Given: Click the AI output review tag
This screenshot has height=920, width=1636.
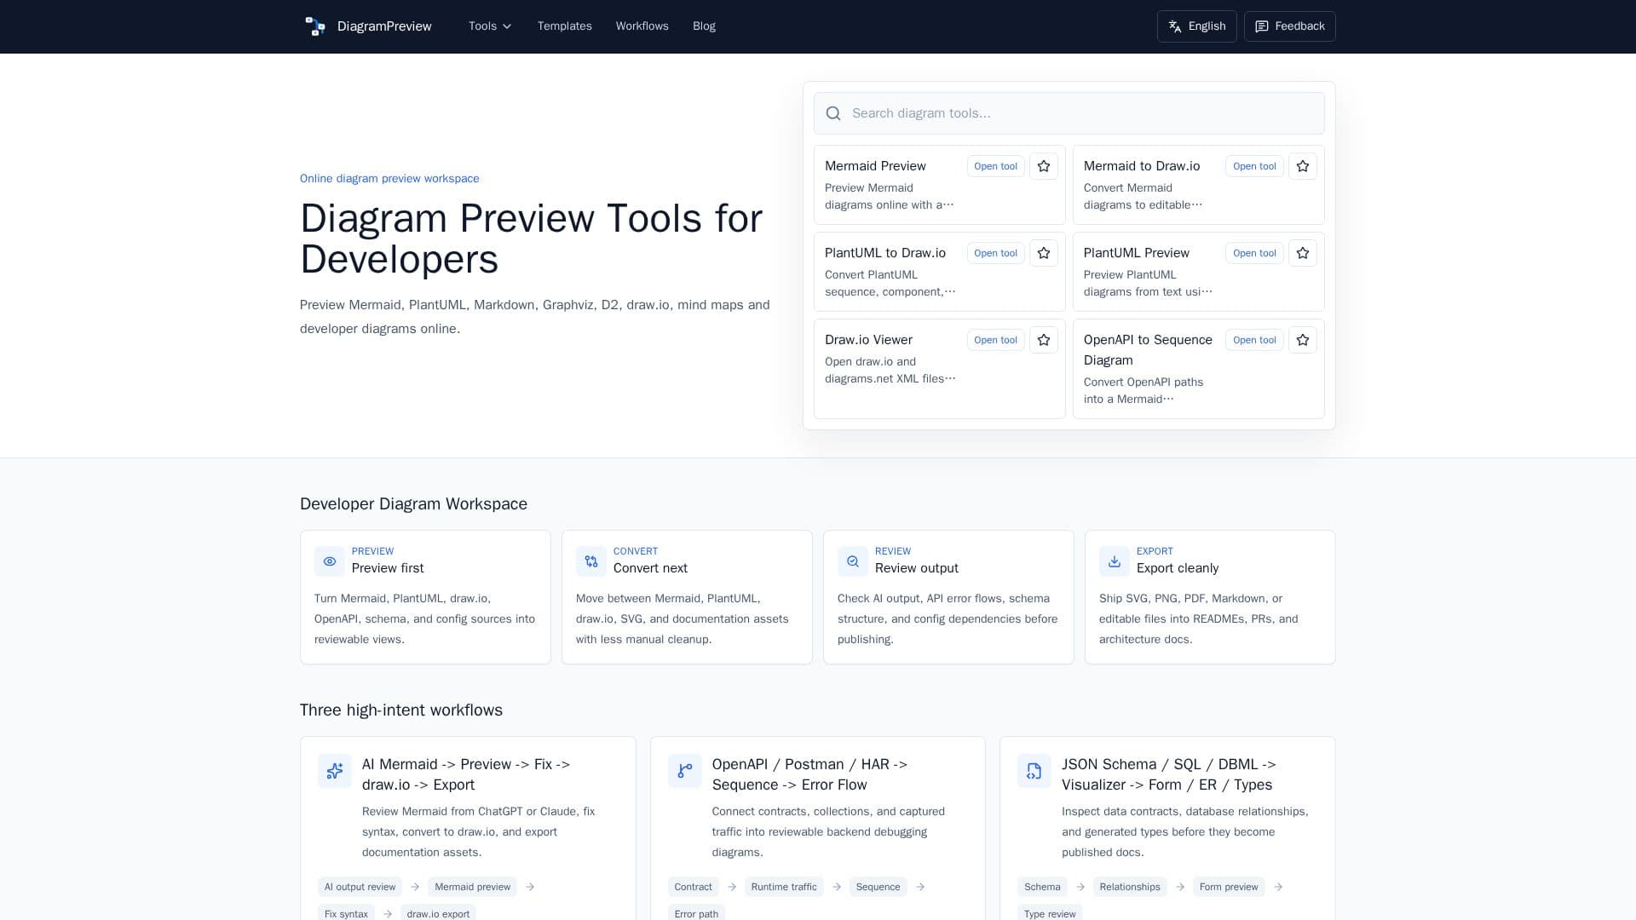Looking at the screenshot, I should [x=360, y=887].
